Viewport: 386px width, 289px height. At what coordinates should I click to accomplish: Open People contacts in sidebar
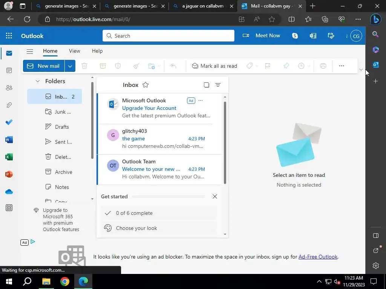click(x=9, y=88)
